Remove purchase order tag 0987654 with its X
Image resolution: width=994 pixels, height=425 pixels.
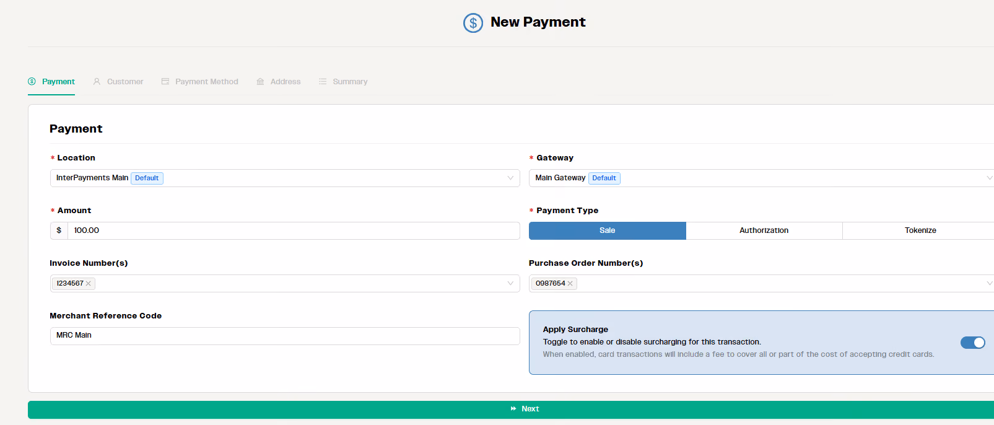point(570,283)
